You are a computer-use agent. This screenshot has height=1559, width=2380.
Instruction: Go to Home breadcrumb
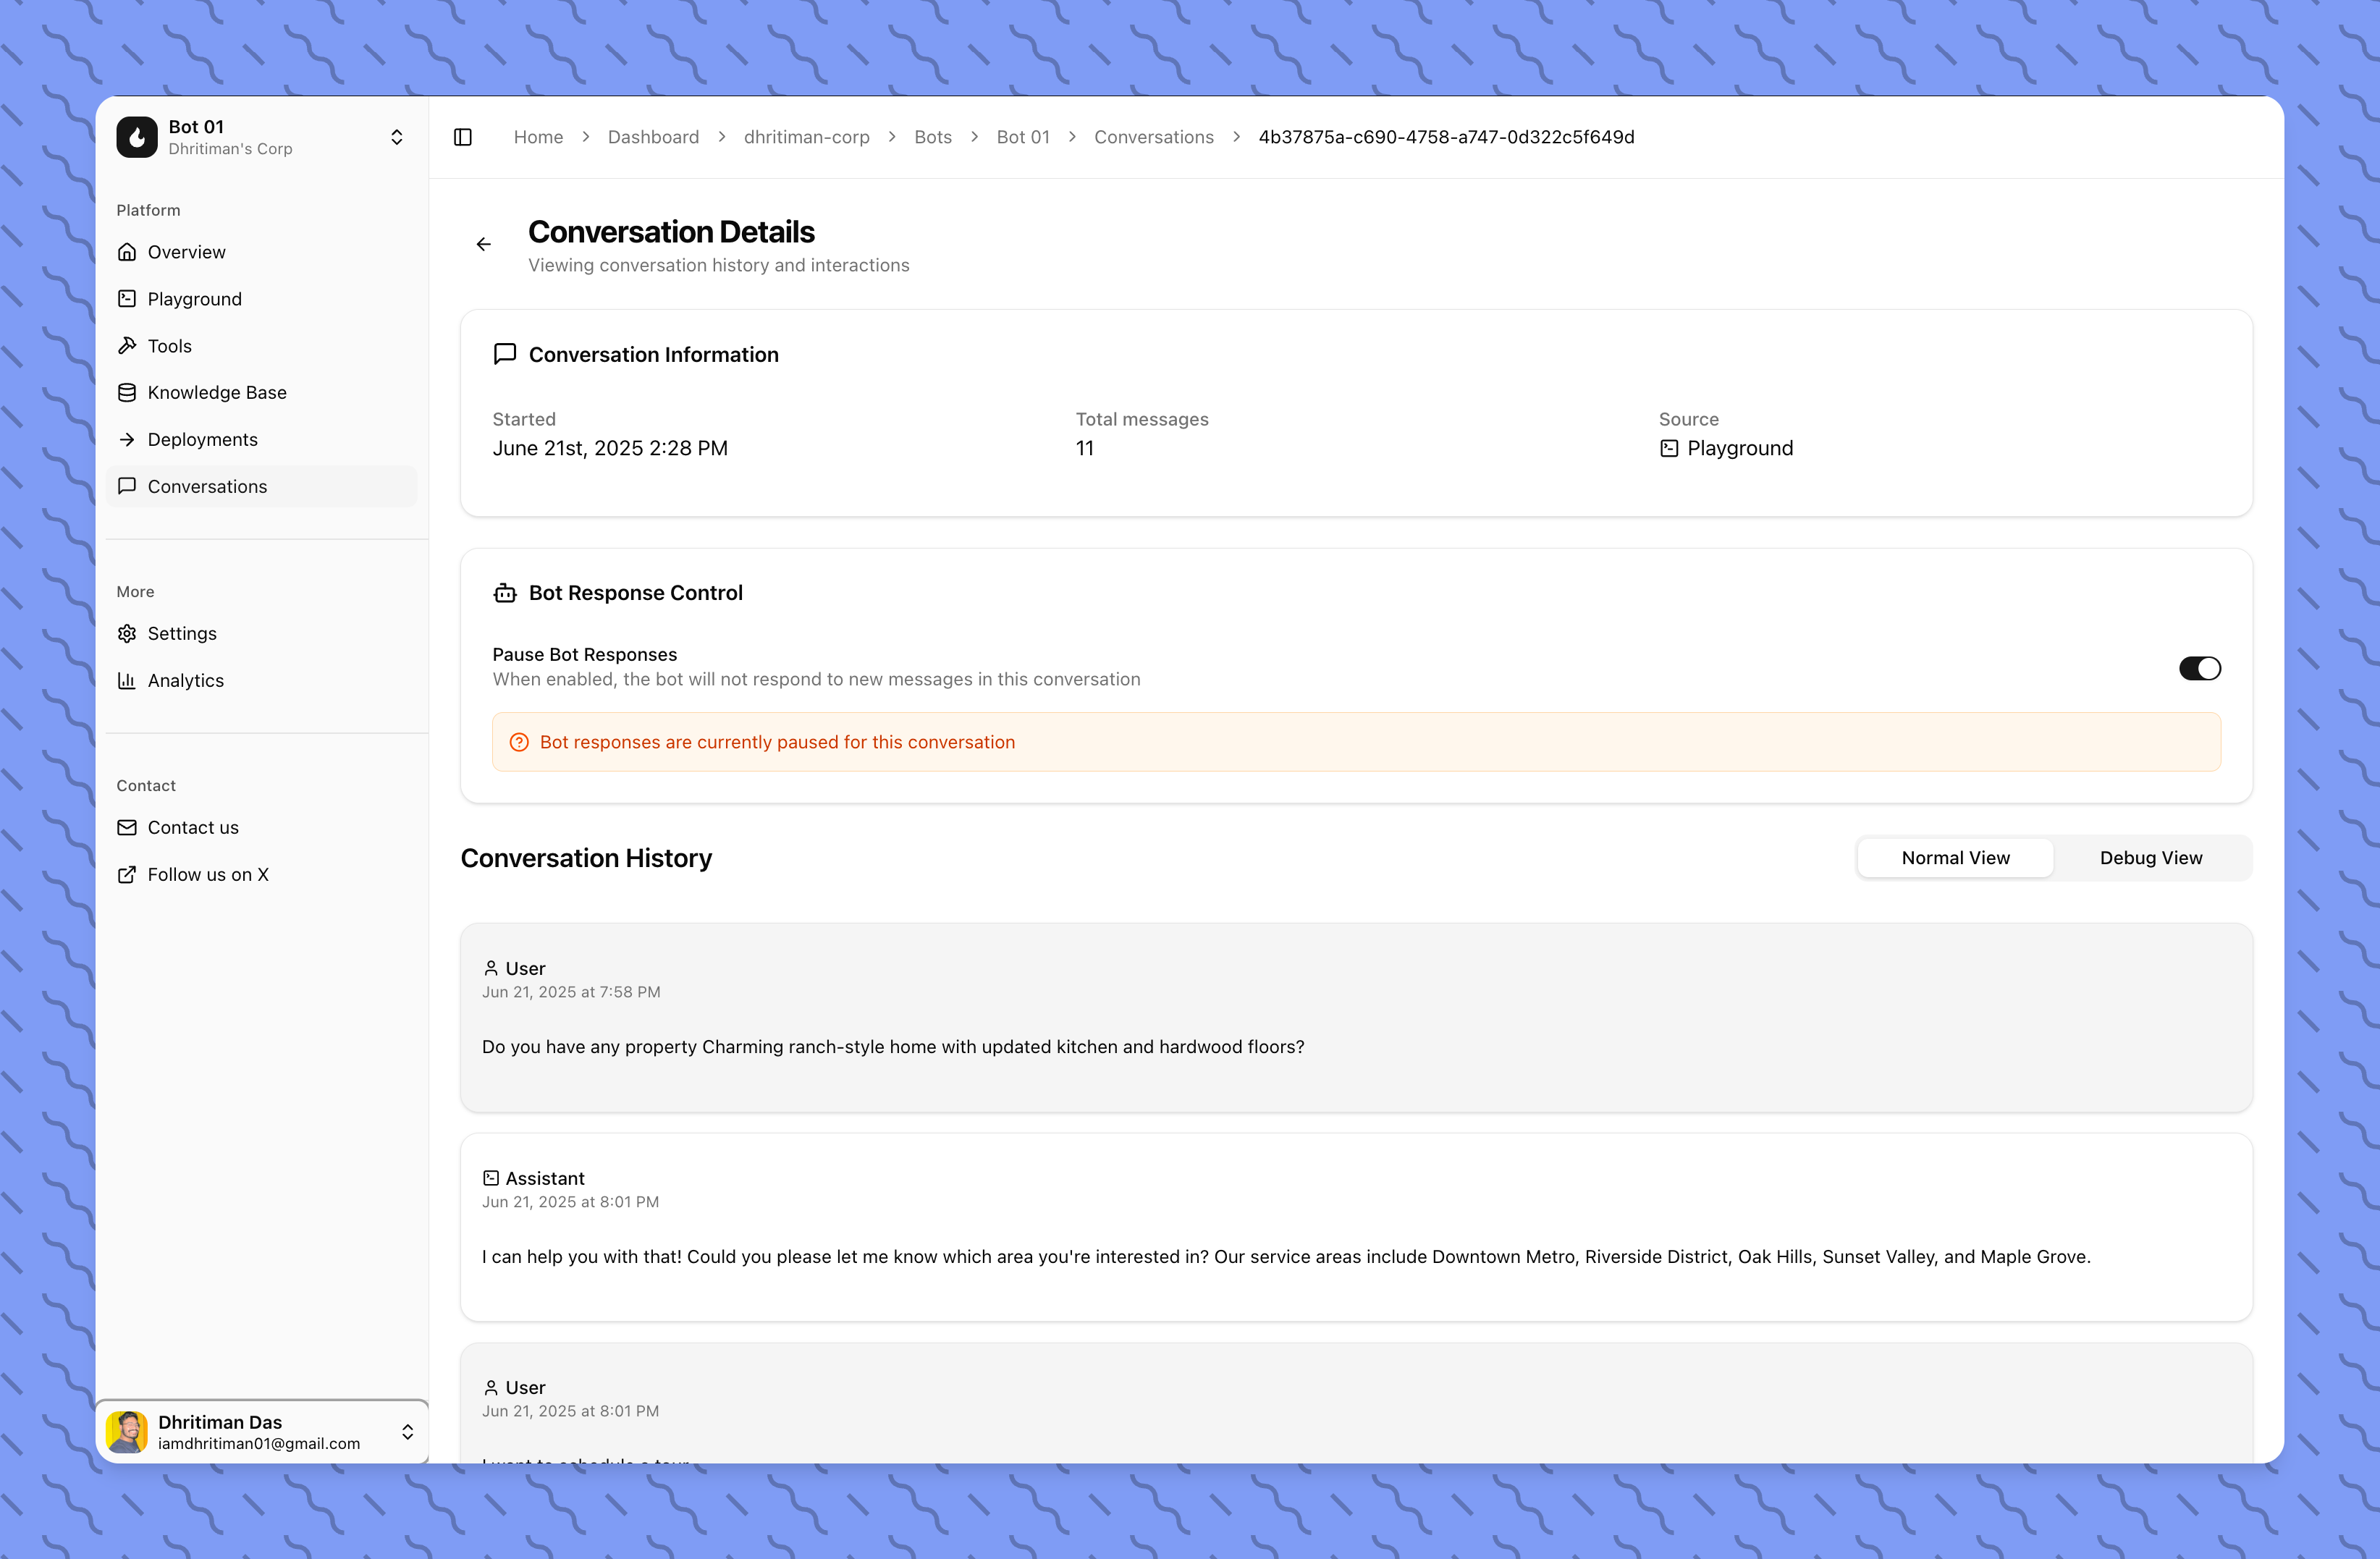pyautogui.click(x=538, y=137)
